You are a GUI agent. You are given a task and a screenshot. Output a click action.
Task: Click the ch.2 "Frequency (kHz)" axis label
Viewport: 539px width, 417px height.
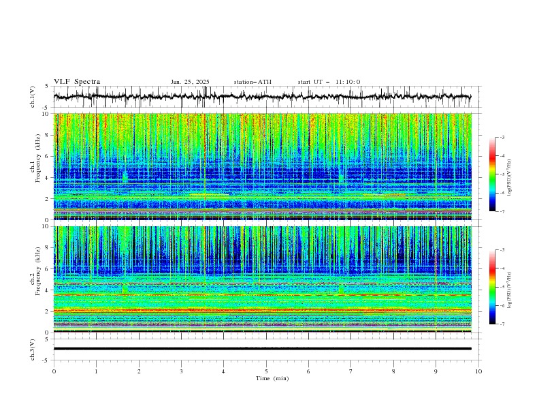coord(37,271)
